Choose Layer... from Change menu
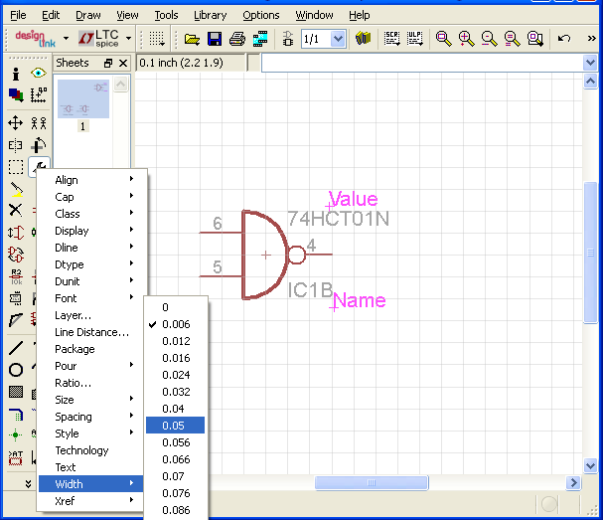This screenshot has height=520, width=603. 91,315
